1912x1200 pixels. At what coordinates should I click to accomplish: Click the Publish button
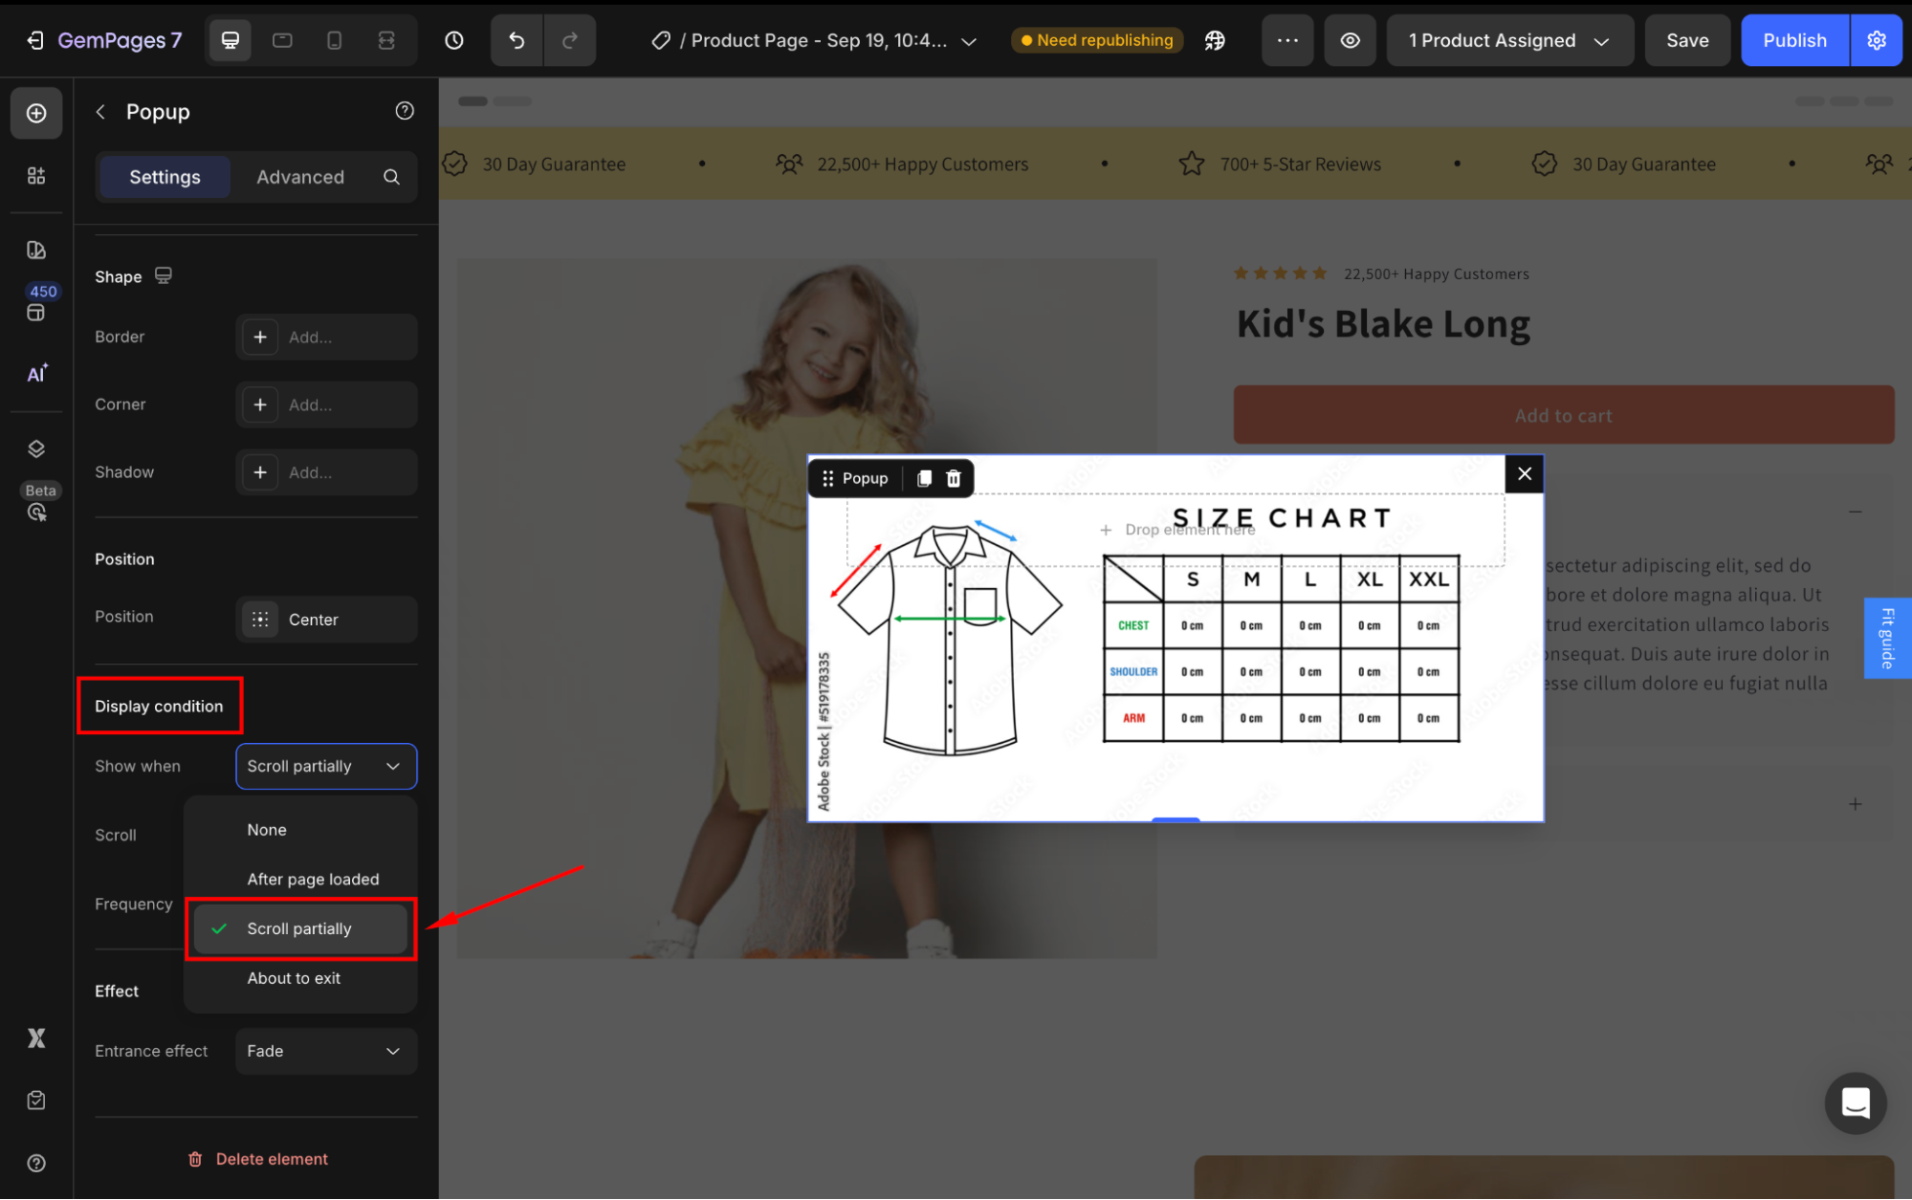[1793, 40]
